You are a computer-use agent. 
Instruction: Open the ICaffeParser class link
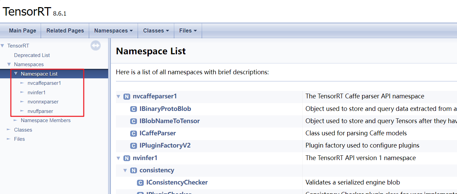coord(158,133)
